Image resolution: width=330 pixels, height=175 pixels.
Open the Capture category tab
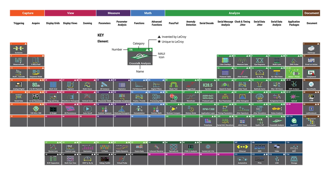[27, 13]
